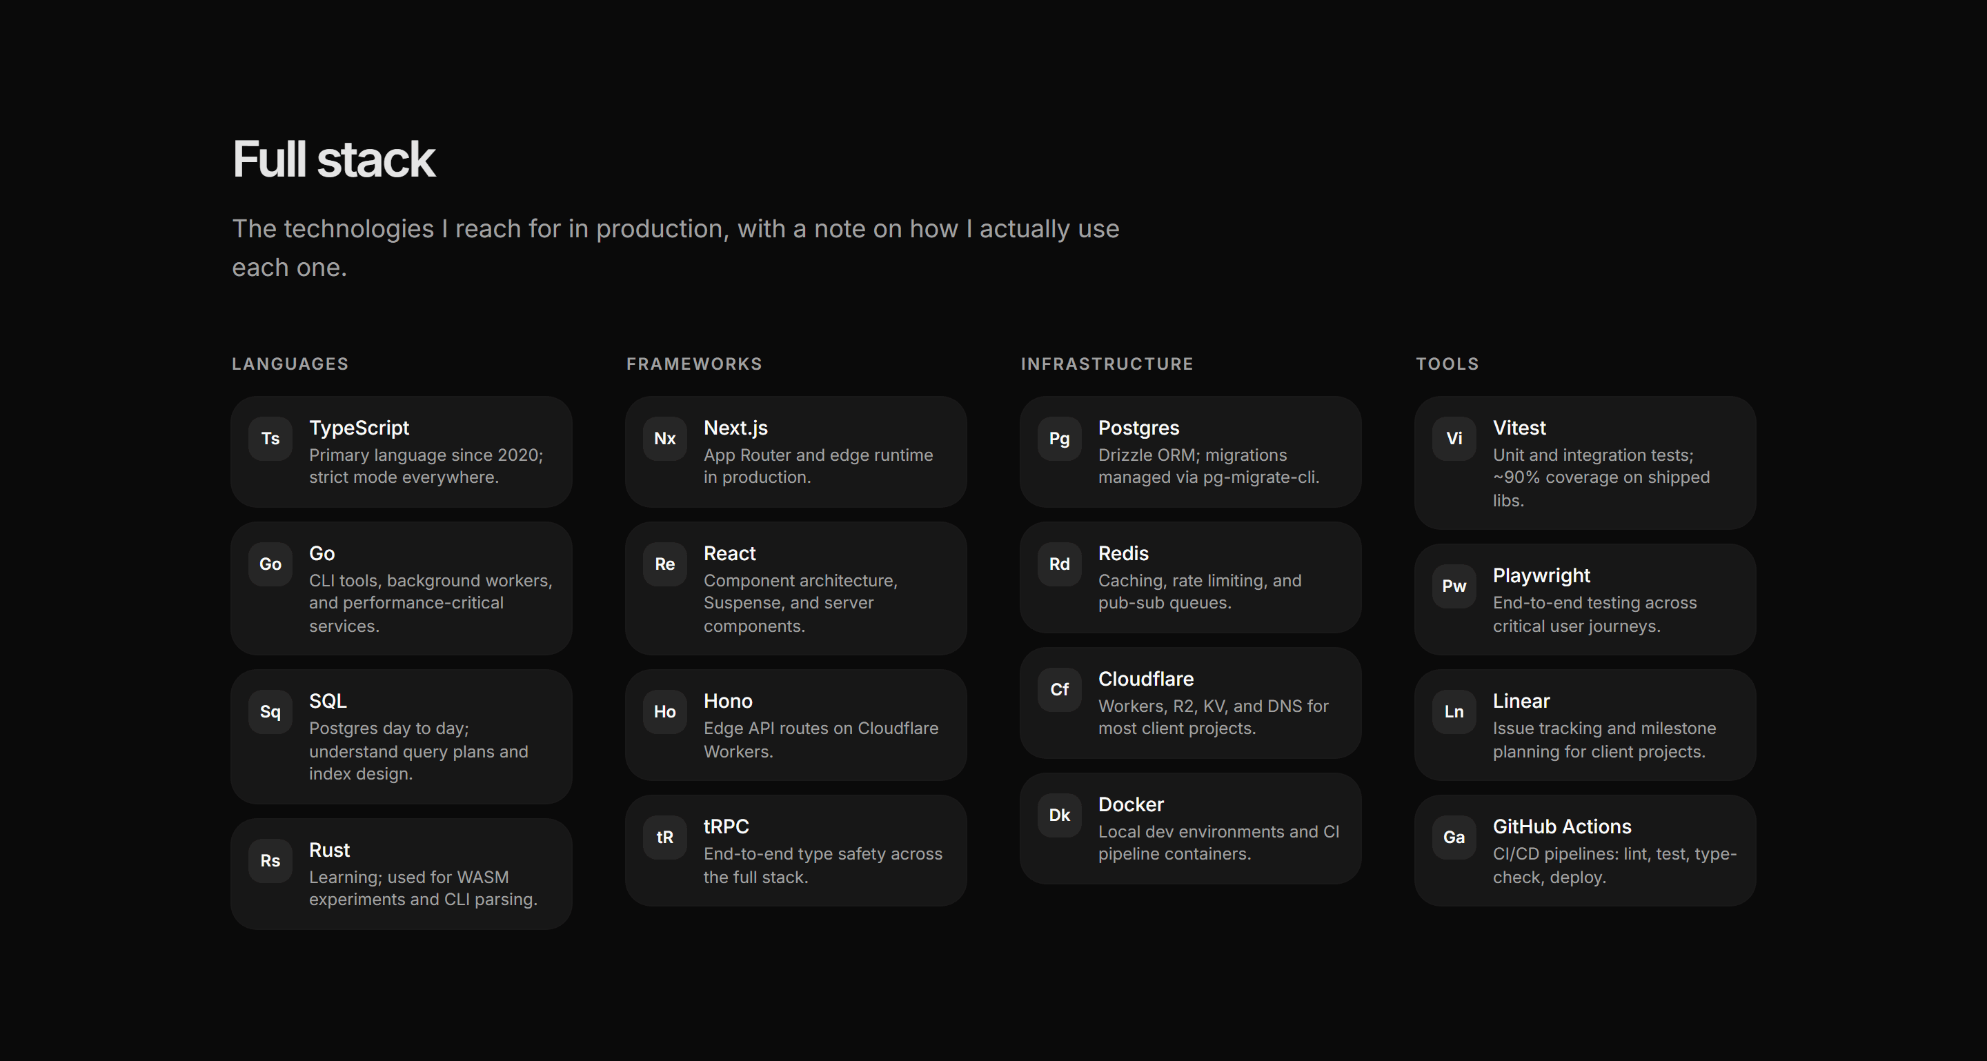
Task: Select the Pg Postgres icon badge
Action: [1060, 439]
